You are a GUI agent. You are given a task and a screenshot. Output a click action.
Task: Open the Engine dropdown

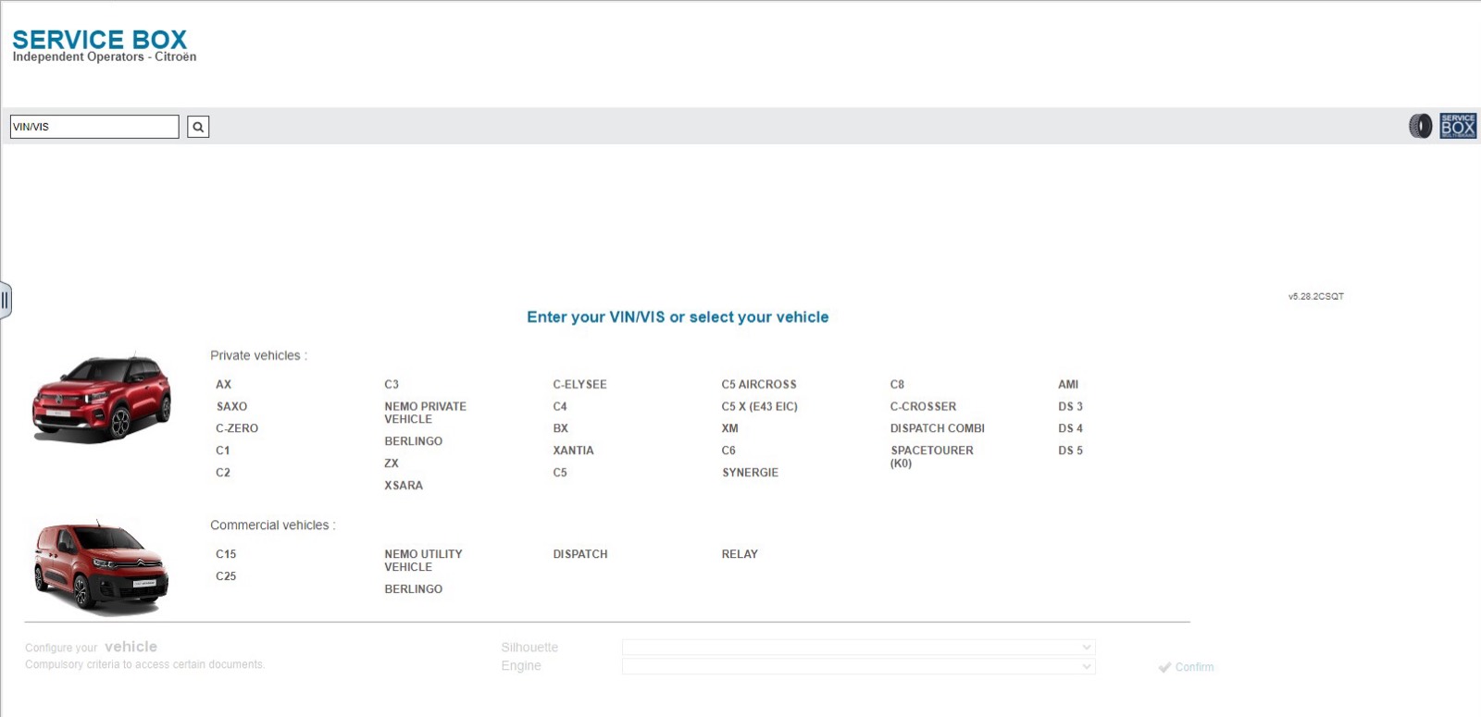click(x=858, y=666)
